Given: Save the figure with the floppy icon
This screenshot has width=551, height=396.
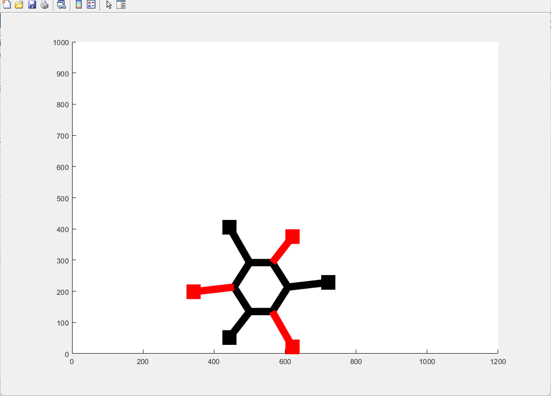Looking at the screenshot, I should (32, 4).
